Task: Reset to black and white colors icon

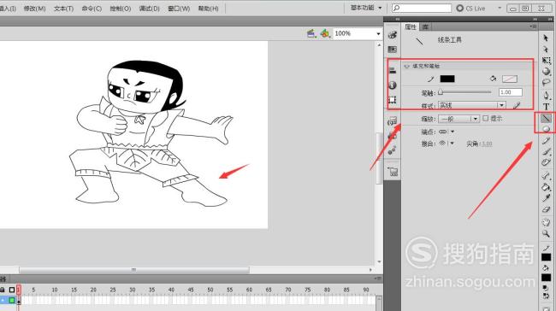Action: click(x=546, y=288)
